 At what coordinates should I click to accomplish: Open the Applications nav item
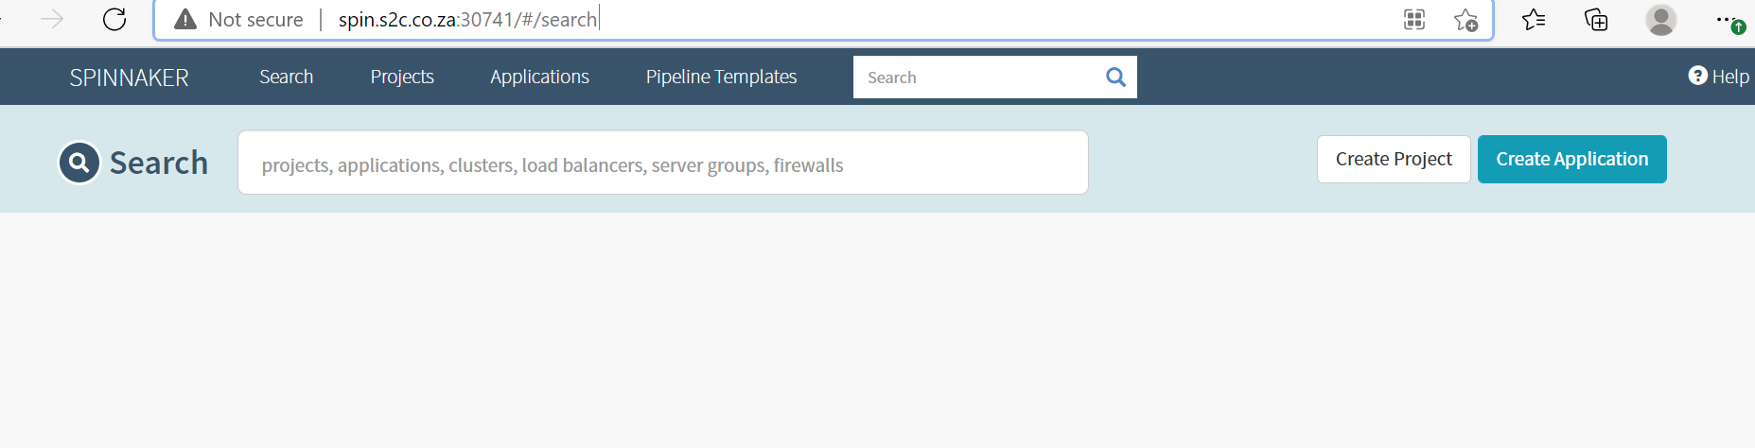539,77
